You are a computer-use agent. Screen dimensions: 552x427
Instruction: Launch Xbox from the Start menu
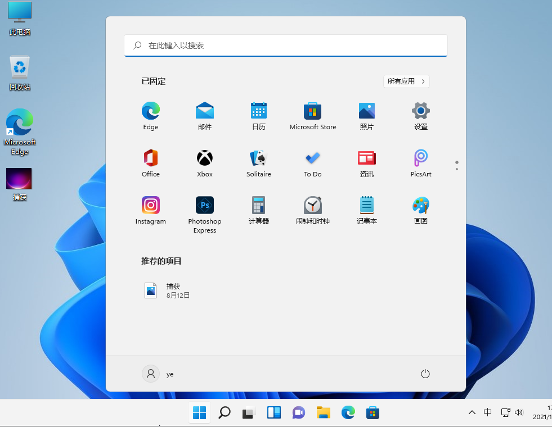pos(205,158)
